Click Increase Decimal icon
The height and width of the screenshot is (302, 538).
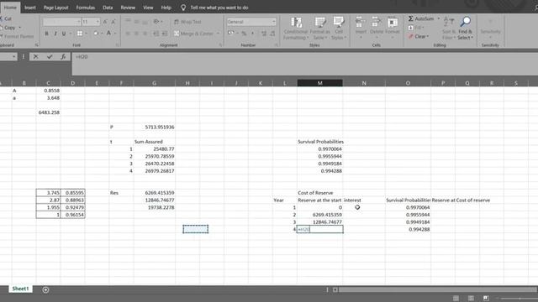click(264, 34)
